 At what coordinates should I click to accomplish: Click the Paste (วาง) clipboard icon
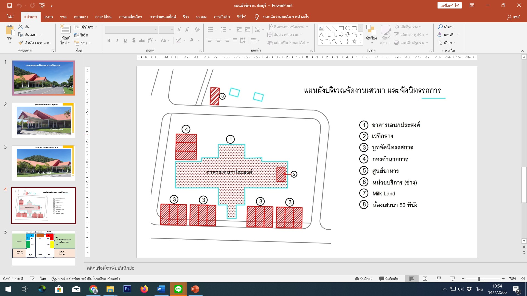point(10,30)
